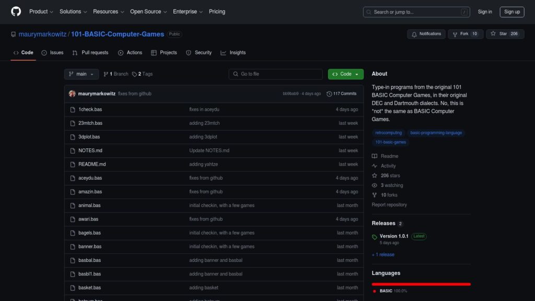This screenshot has width=535, height=301.
Task: Click the Go to file search field
Action: (276, 74)
